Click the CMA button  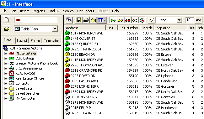tap(198, 20)
